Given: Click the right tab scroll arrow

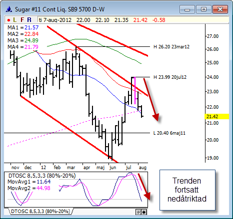Looking at the screenshot, I should (x=144, y=212).
